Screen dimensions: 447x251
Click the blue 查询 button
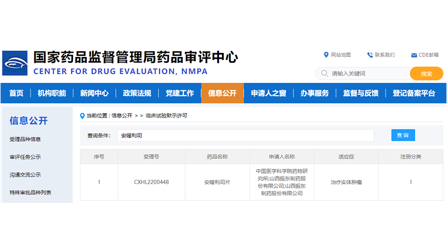[x=403, y=135]
